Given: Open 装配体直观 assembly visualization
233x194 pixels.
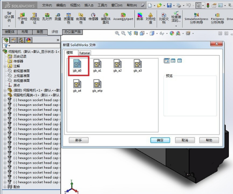Looking at the screenshot, I should tap(106, 18).
